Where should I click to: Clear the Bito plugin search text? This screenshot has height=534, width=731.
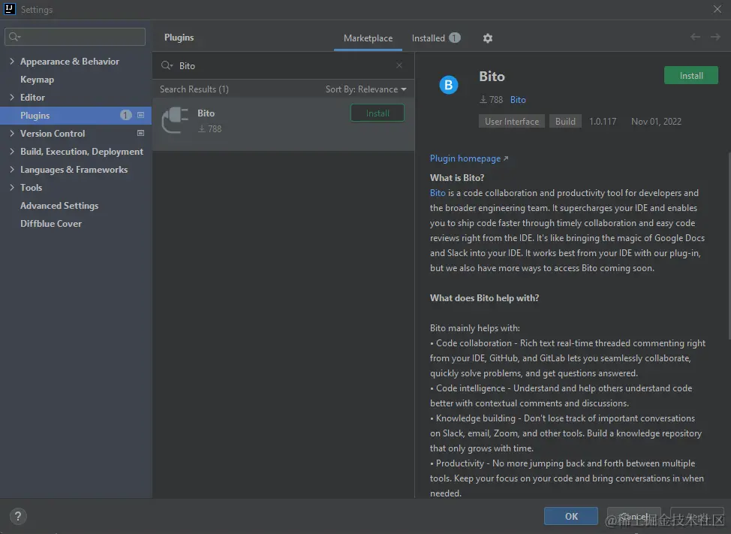[399, 65]
